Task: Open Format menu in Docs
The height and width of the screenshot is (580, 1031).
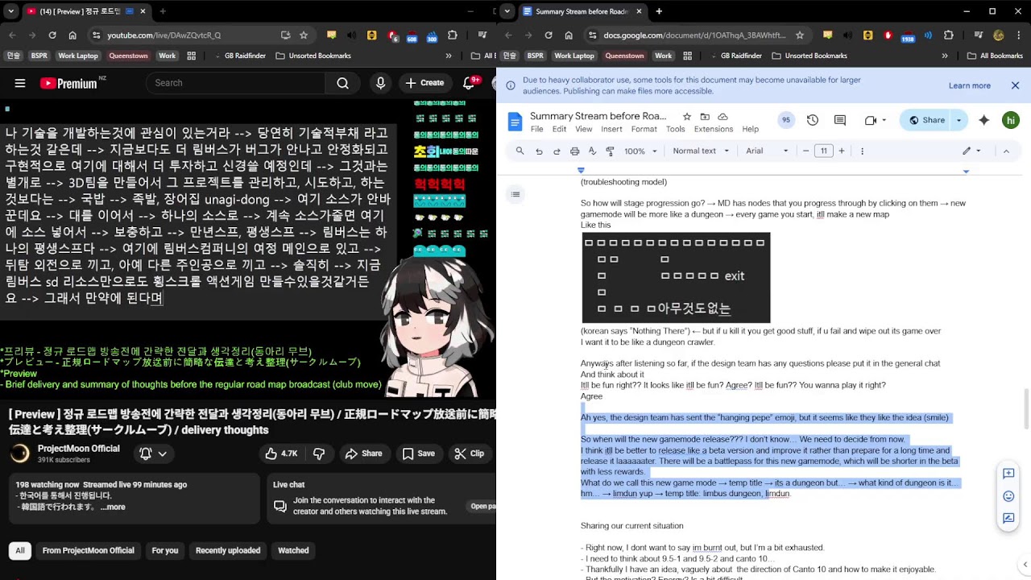Action: tap(644, 129)
